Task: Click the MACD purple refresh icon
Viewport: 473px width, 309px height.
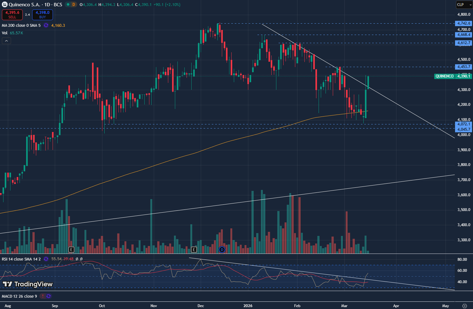Action: [48, 296]
